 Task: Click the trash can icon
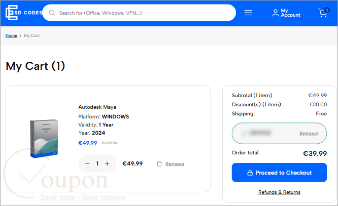point(159,164)
